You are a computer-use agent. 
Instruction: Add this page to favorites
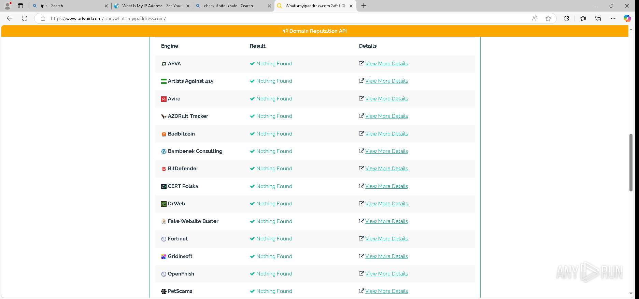[548, 18]
